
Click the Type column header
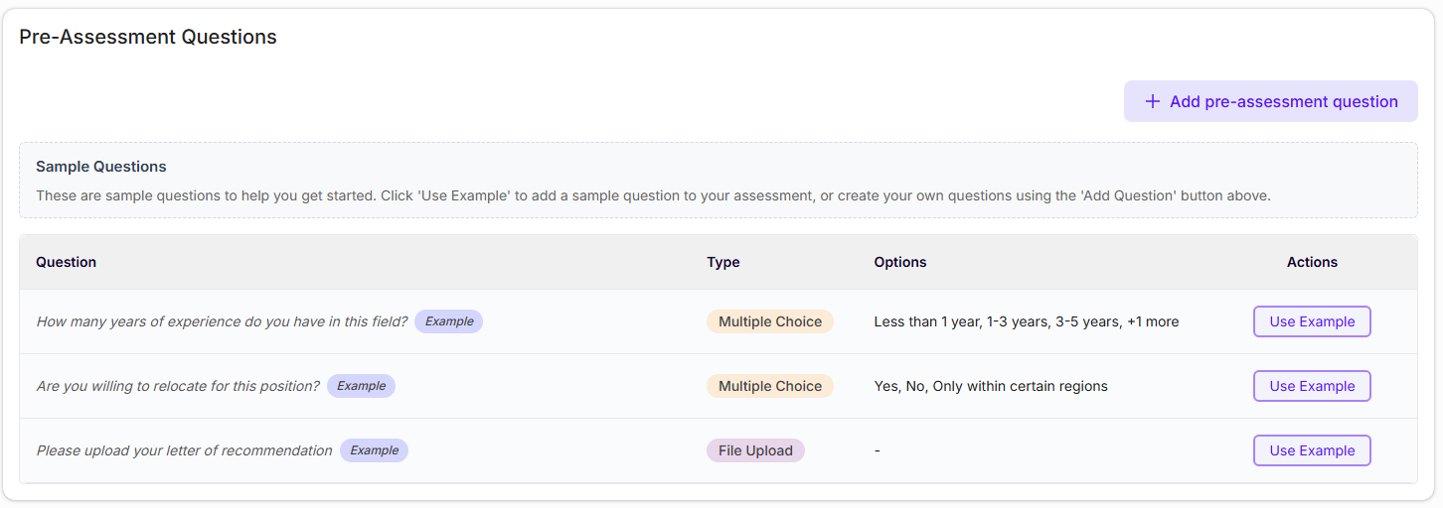point(723,262)
